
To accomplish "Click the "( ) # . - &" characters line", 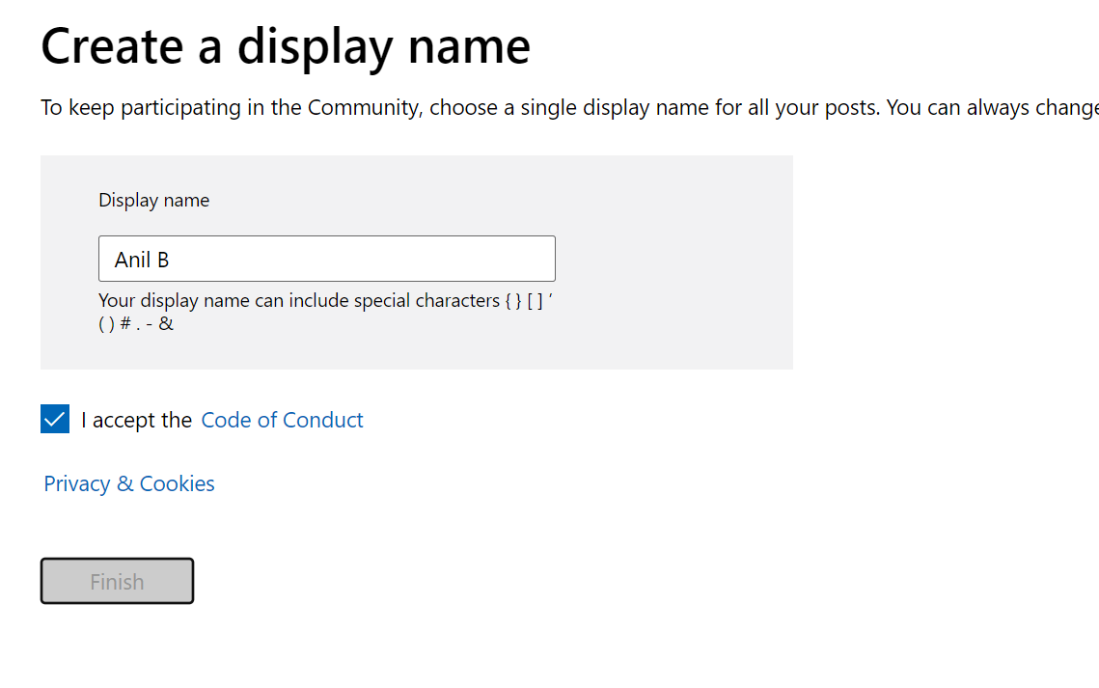I will [136, 324].
